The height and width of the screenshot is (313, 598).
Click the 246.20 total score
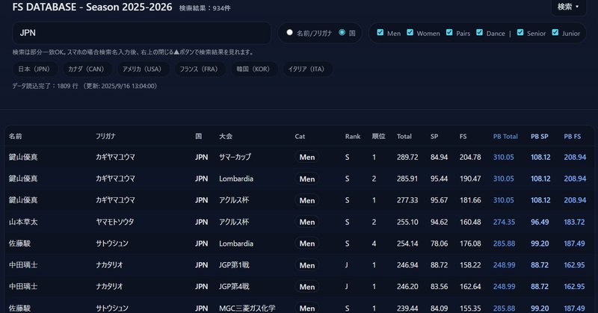tap(407, 286)
